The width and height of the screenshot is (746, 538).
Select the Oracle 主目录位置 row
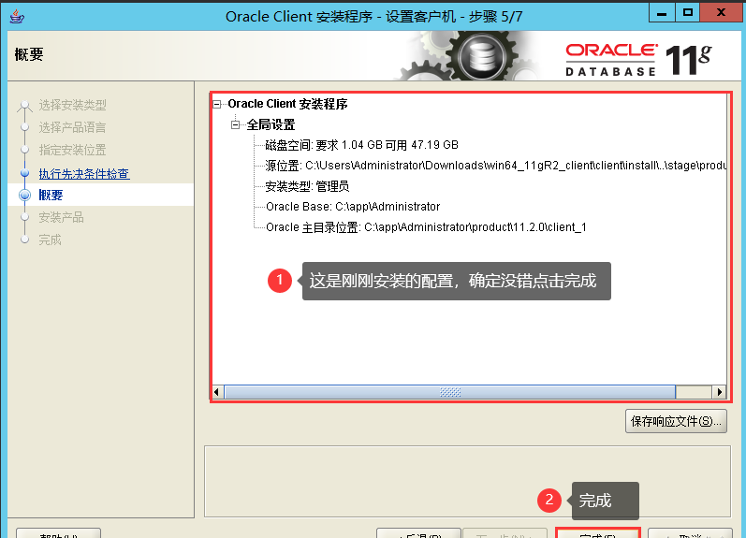[426, 227]
